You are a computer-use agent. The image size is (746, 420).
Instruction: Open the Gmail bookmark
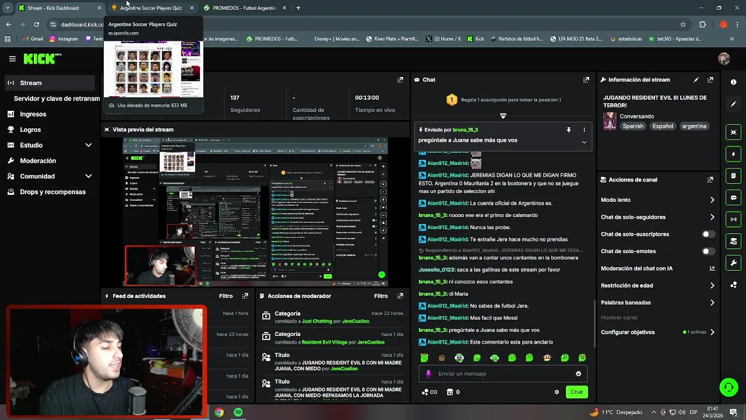coord(32,39)
